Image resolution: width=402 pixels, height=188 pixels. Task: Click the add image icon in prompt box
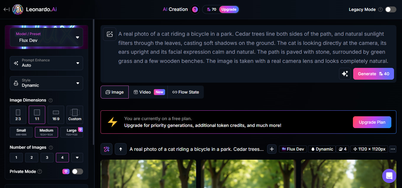click(x=110, y=34)
